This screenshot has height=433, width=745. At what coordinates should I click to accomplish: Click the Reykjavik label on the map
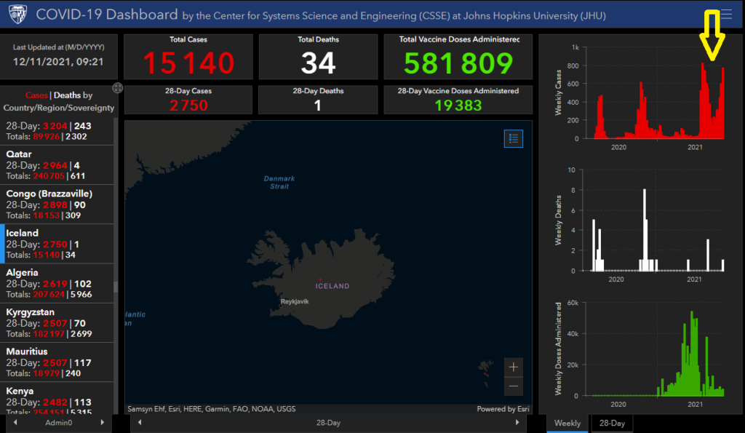(295, 301)
